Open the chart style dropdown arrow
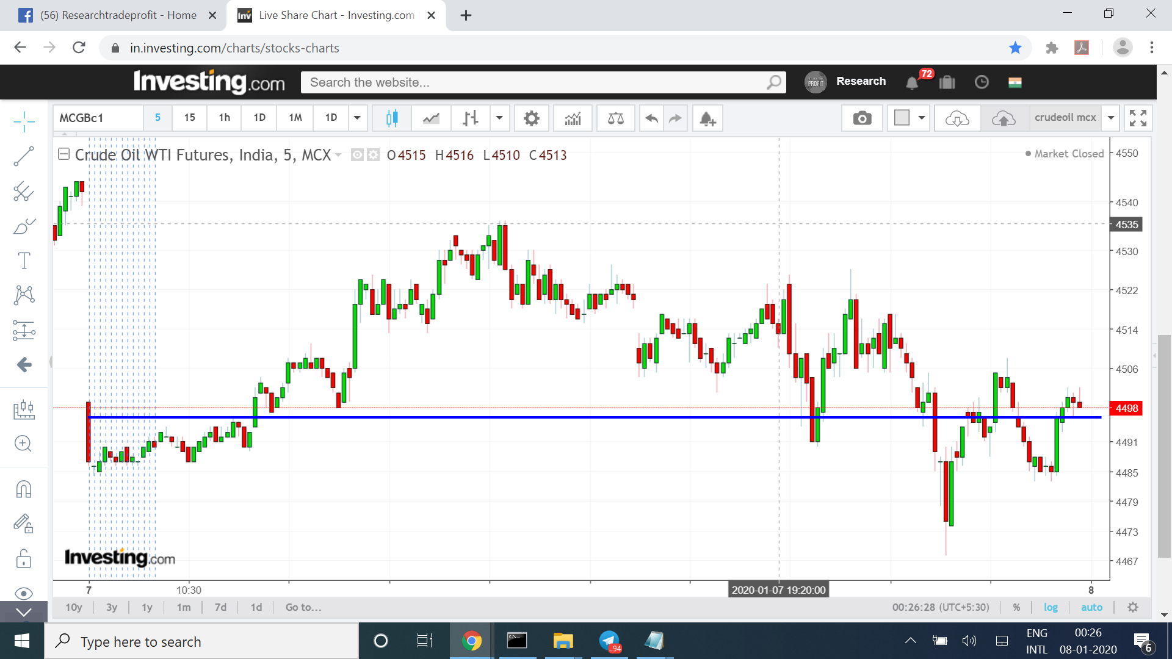This screenshot has width=1172, height=659. (499, 118)
